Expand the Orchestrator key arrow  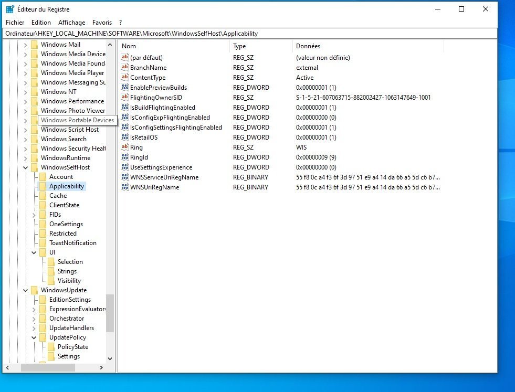coord(34,319)
